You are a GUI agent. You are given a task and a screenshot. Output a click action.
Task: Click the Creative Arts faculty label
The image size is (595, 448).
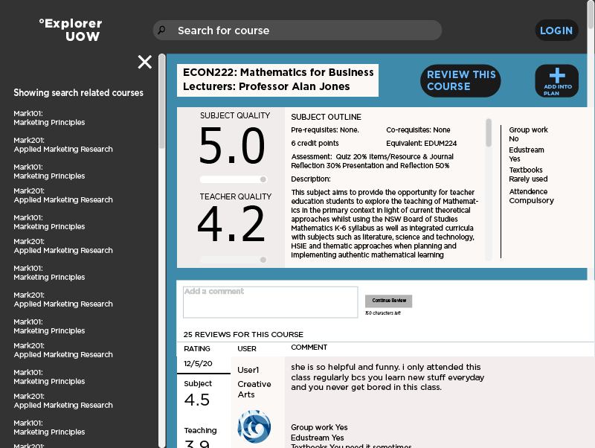point(254,389)
